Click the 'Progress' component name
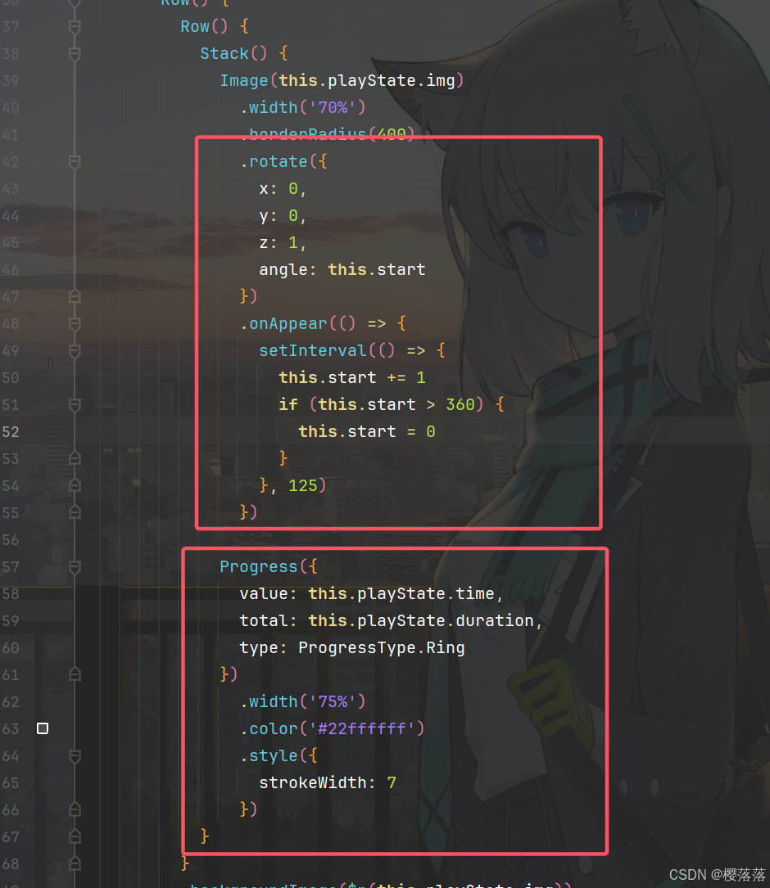The width and height of the screenshot is (770, 888). point(259,567)
